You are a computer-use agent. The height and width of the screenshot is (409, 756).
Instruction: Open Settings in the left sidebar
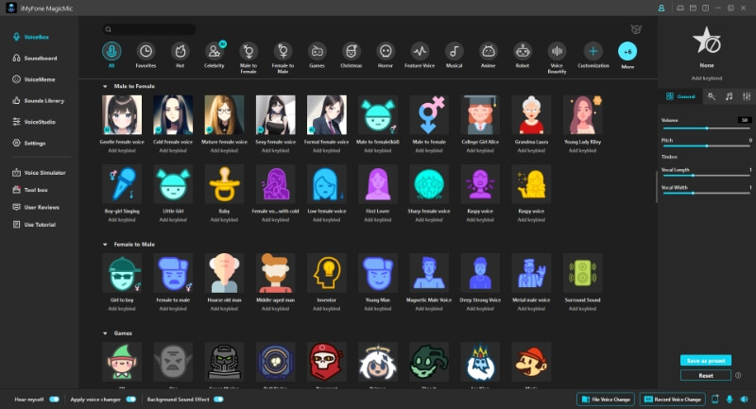coord(29,143)
